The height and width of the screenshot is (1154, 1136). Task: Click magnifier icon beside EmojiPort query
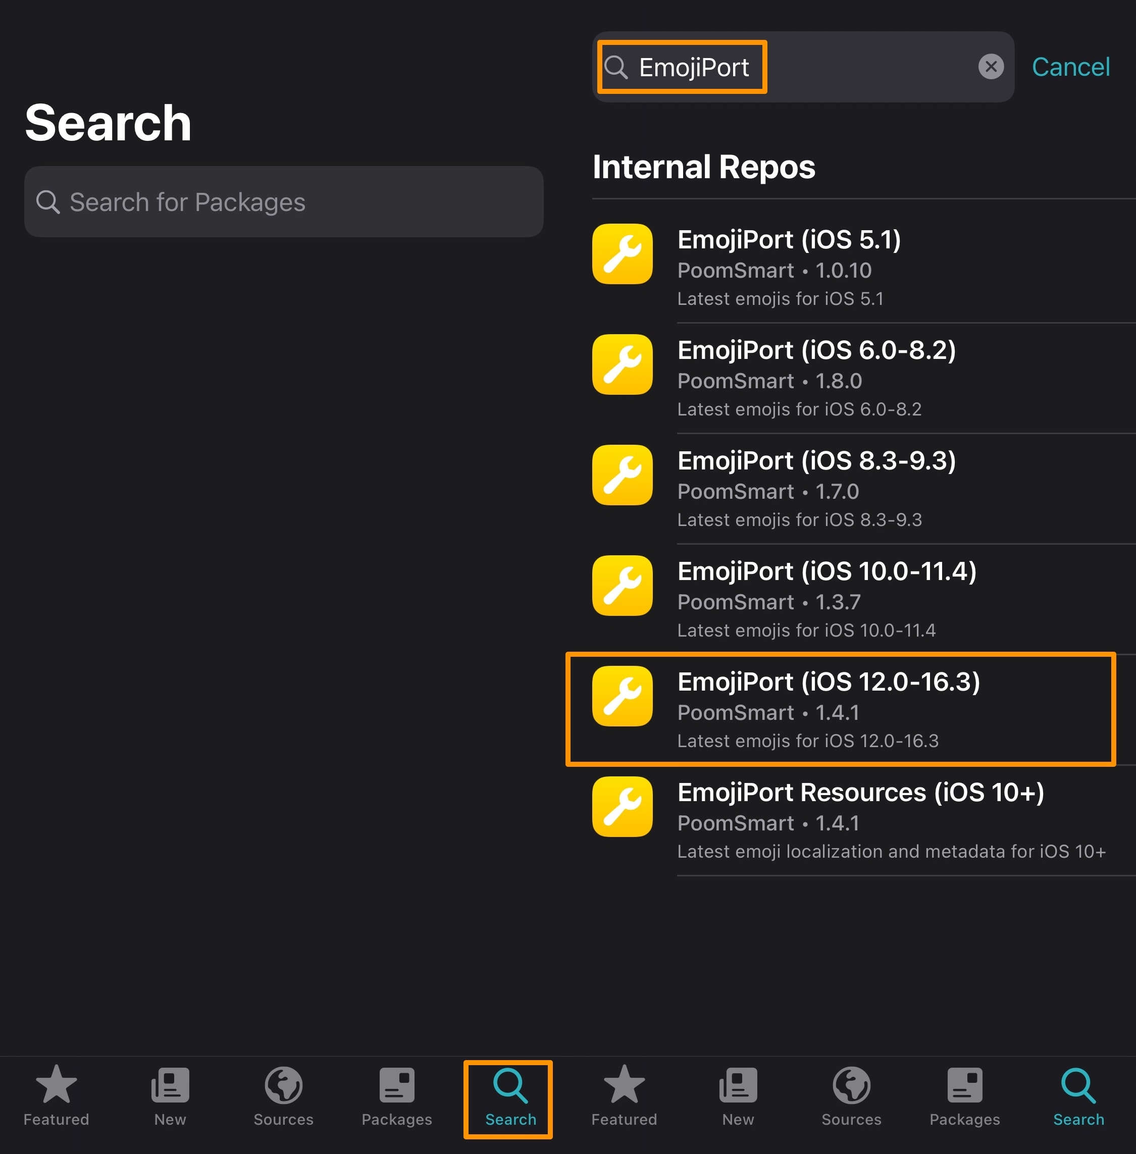click(616, 67)
